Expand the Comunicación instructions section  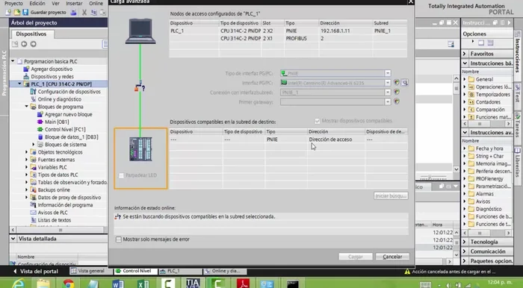pos(465,251)
